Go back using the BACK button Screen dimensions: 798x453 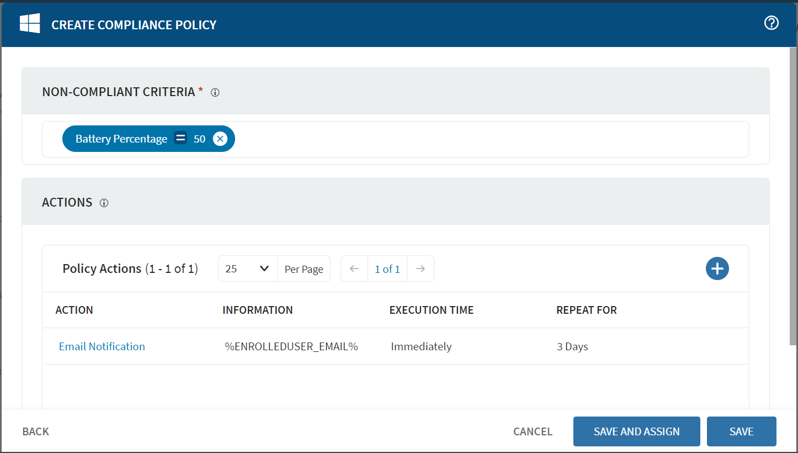point(35,431)
